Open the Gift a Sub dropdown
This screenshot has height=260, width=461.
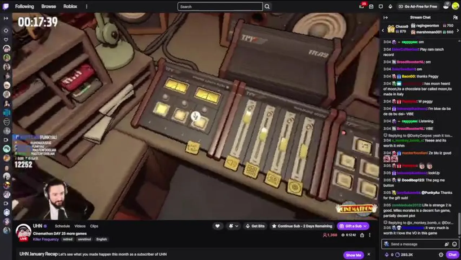click(x=353, y=226)
